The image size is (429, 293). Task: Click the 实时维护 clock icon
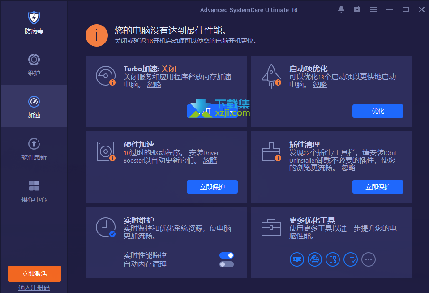click(x=106, y=227)
